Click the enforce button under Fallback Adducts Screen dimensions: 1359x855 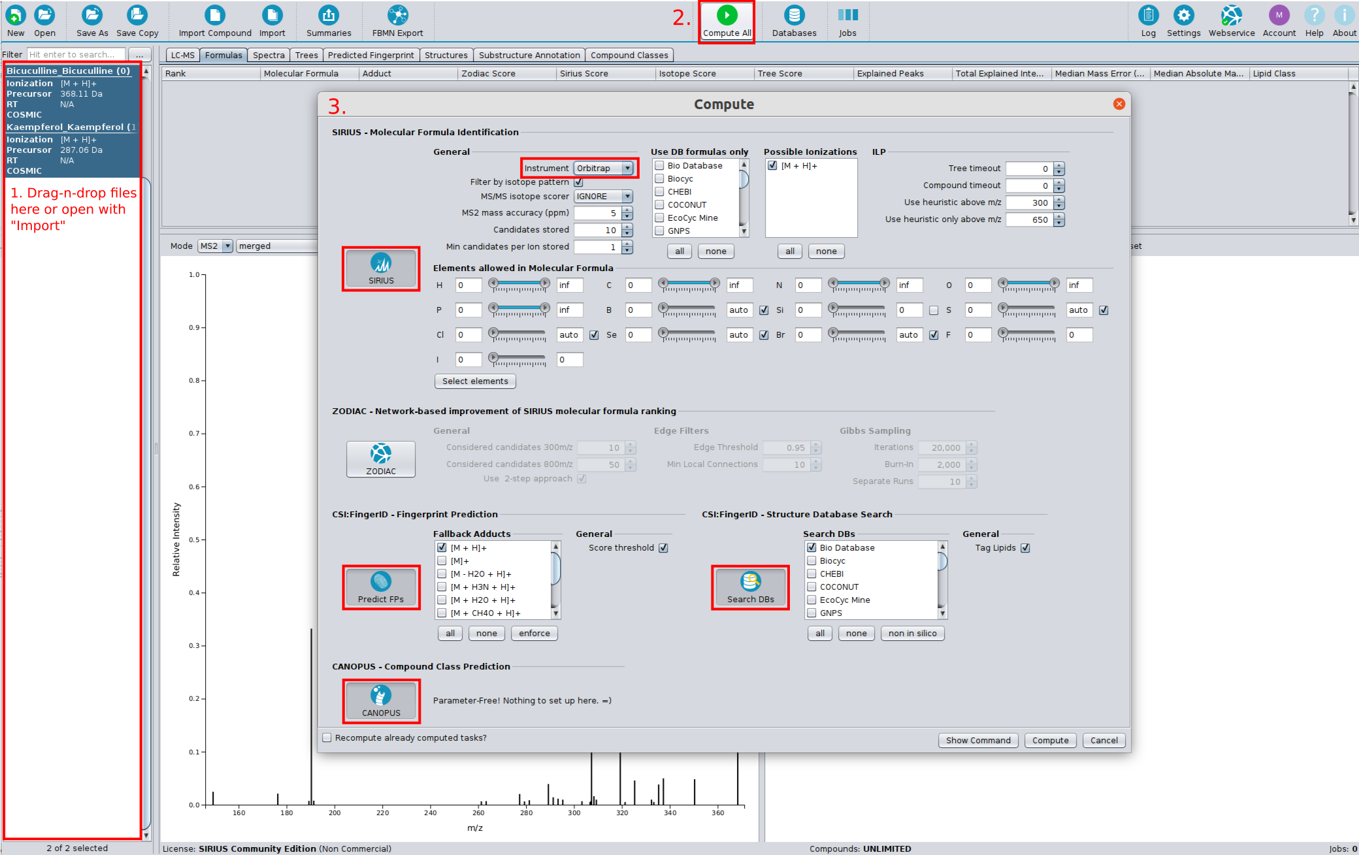(x=534, y=634)
